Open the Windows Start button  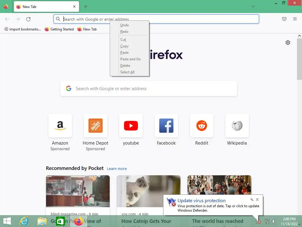tap(7, 221)
